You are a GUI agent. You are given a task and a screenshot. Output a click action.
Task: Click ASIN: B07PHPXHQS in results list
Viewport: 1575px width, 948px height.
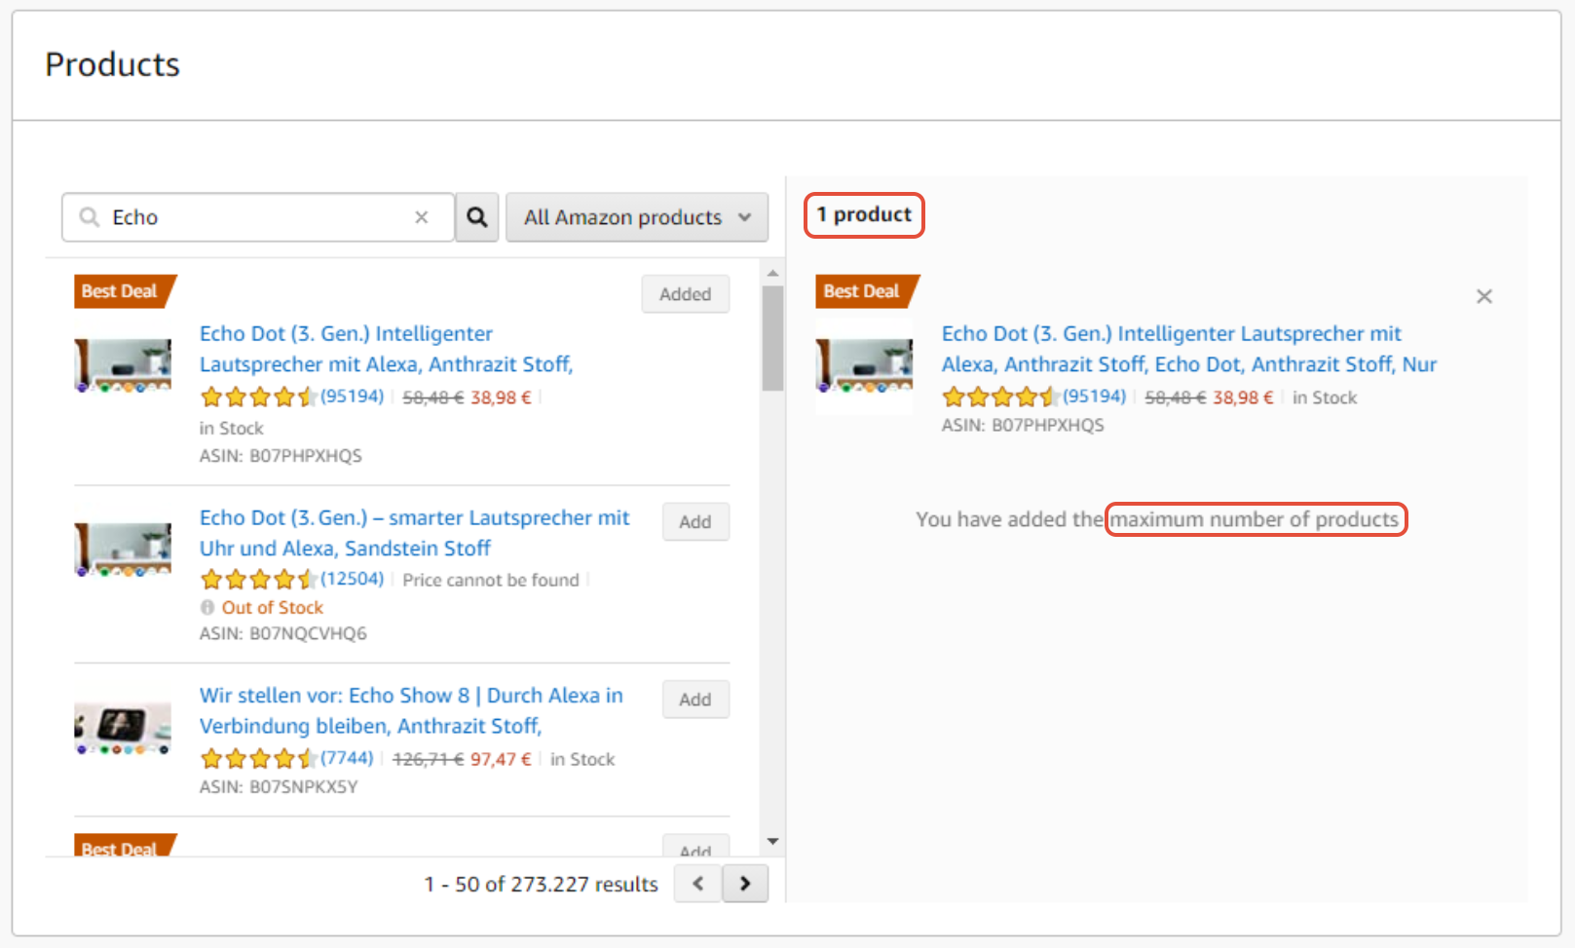click(x=281, y=455)
